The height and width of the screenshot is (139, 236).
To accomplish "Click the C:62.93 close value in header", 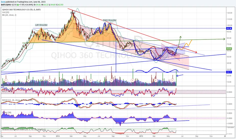I will tap(60, 5).
